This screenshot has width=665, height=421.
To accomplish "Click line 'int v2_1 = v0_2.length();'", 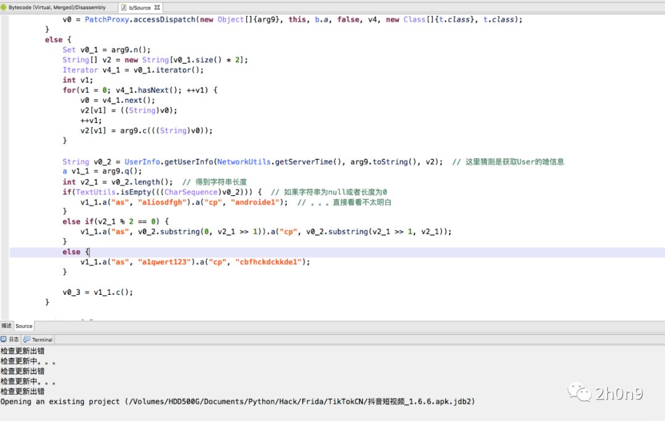I will point(118,182).
